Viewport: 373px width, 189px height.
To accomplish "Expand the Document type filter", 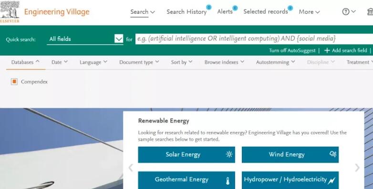I will [139, 62].
